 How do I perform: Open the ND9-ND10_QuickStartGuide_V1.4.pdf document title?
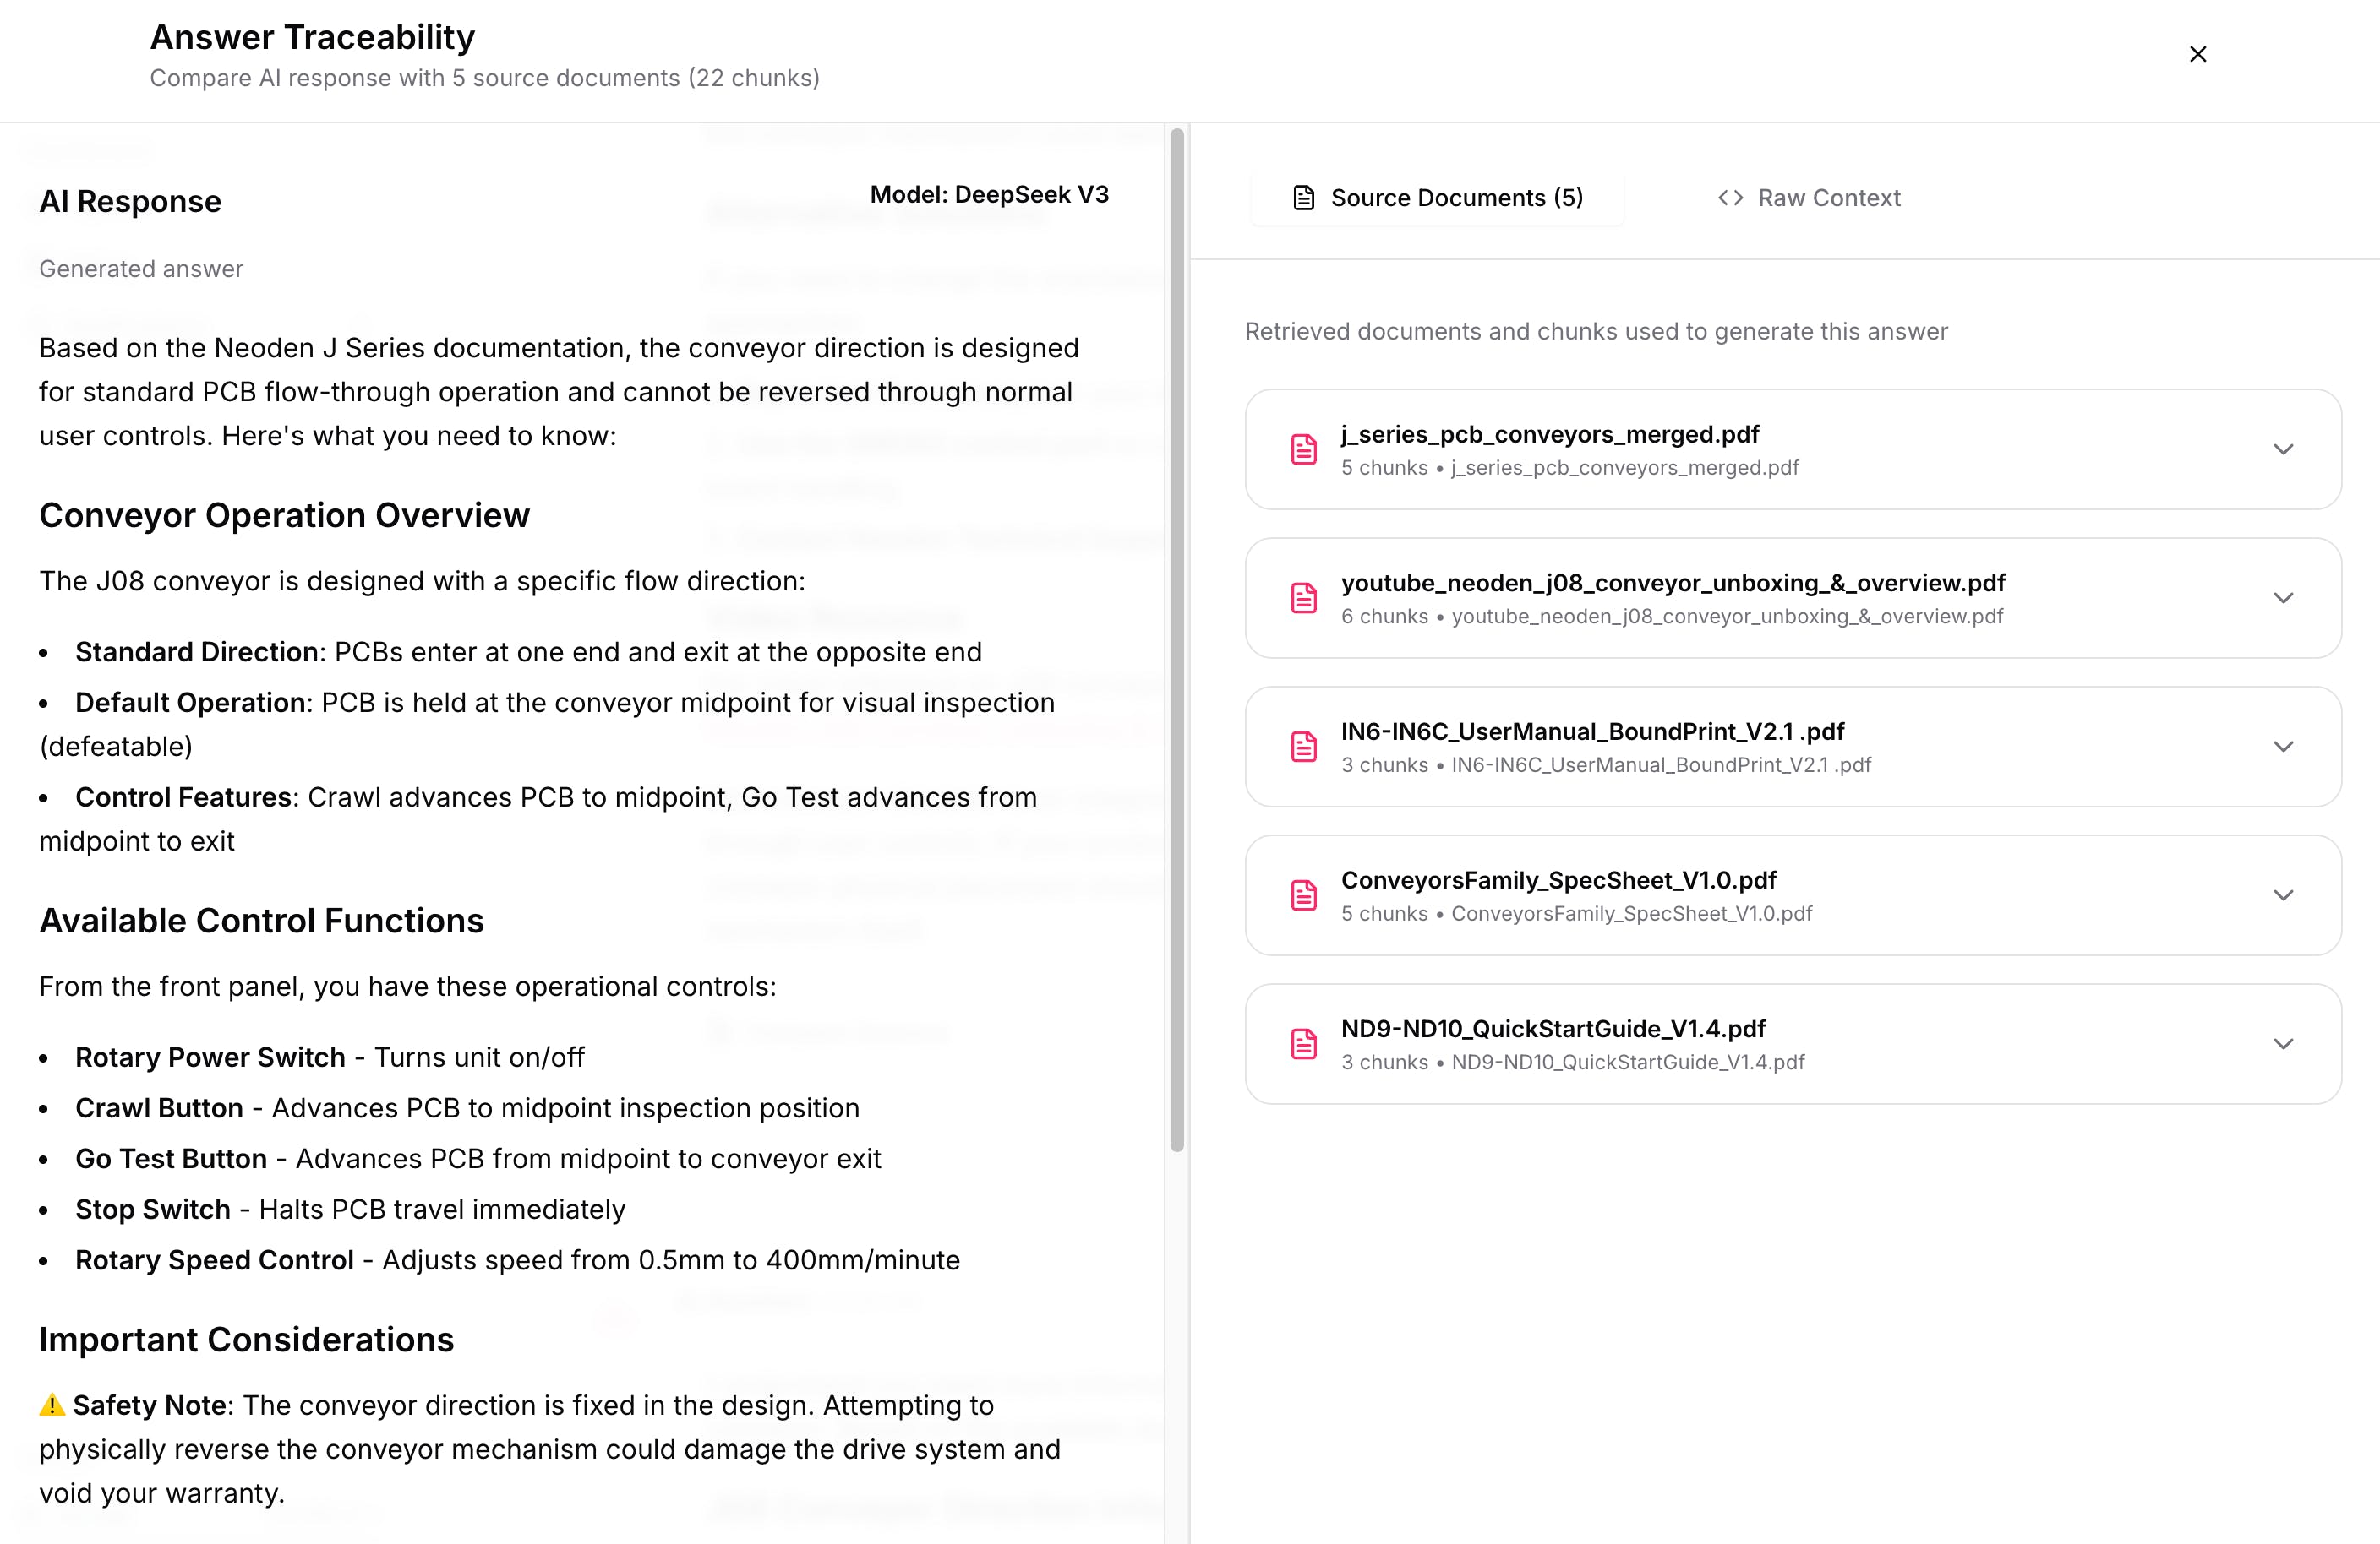[1553, 1028]
